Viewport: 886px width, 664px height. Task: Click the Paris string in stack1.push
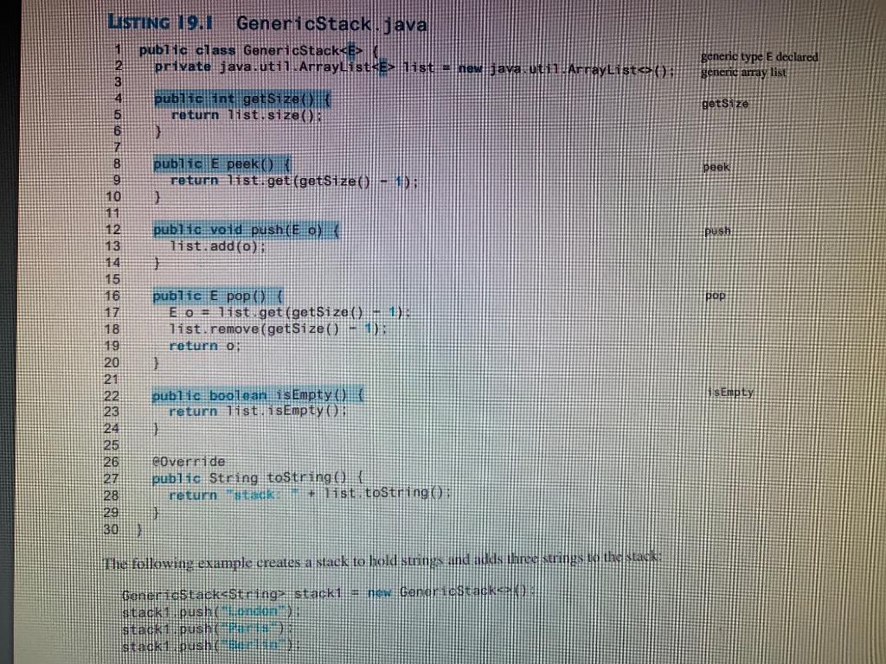[249, 627]
